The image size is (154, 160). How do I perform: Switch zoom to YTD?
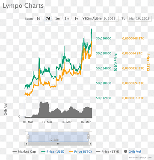tap(85, 18)
